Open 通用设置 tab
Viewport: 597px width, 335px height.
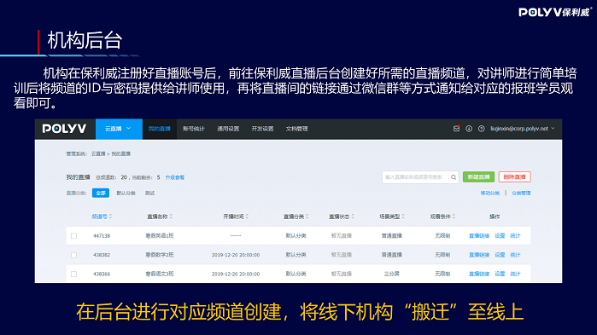click(x=228, y=129)
